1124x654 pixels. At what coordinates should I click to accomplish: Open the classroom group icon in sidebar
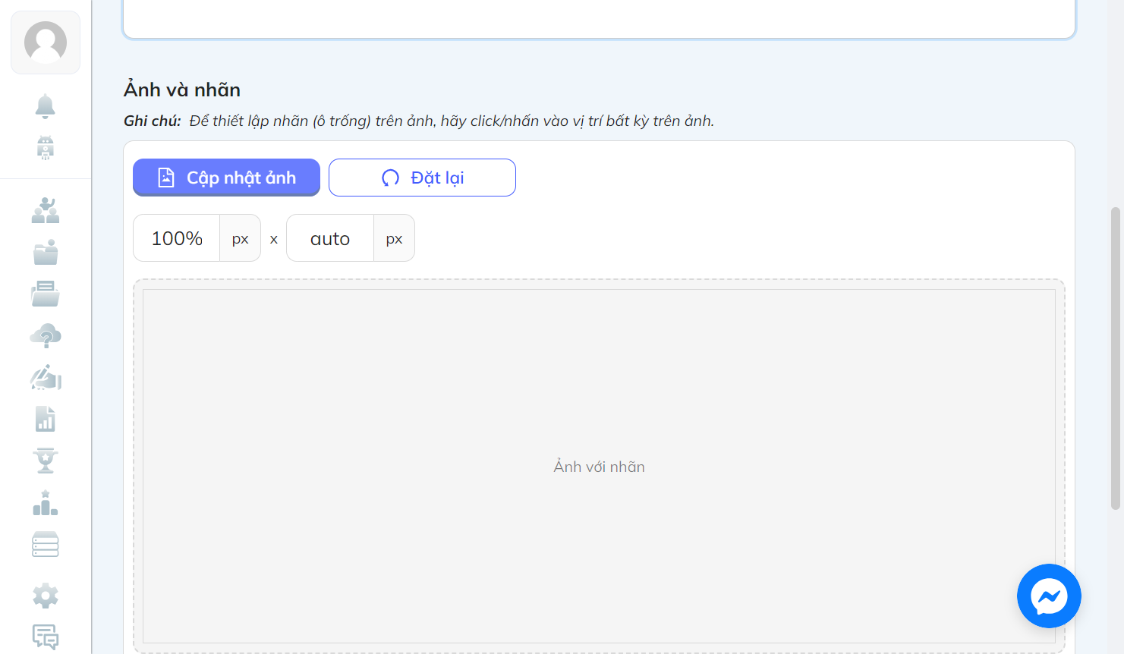pyautogui.click(x=46, y=210)
